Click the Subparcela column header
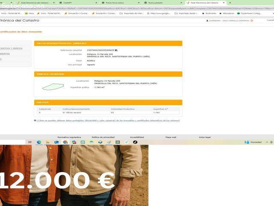 pos(45,109)
